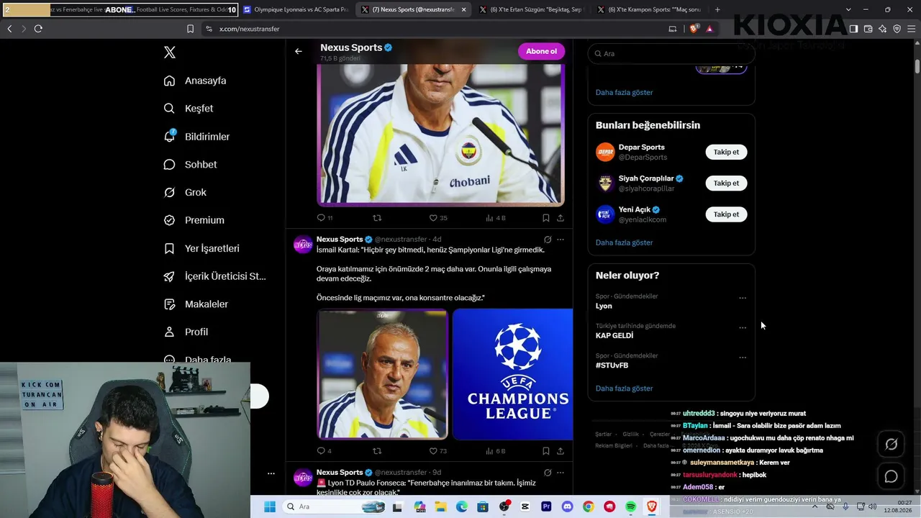Like the top tweet with 35 likes
921x518 pixels.
point(433,218)
